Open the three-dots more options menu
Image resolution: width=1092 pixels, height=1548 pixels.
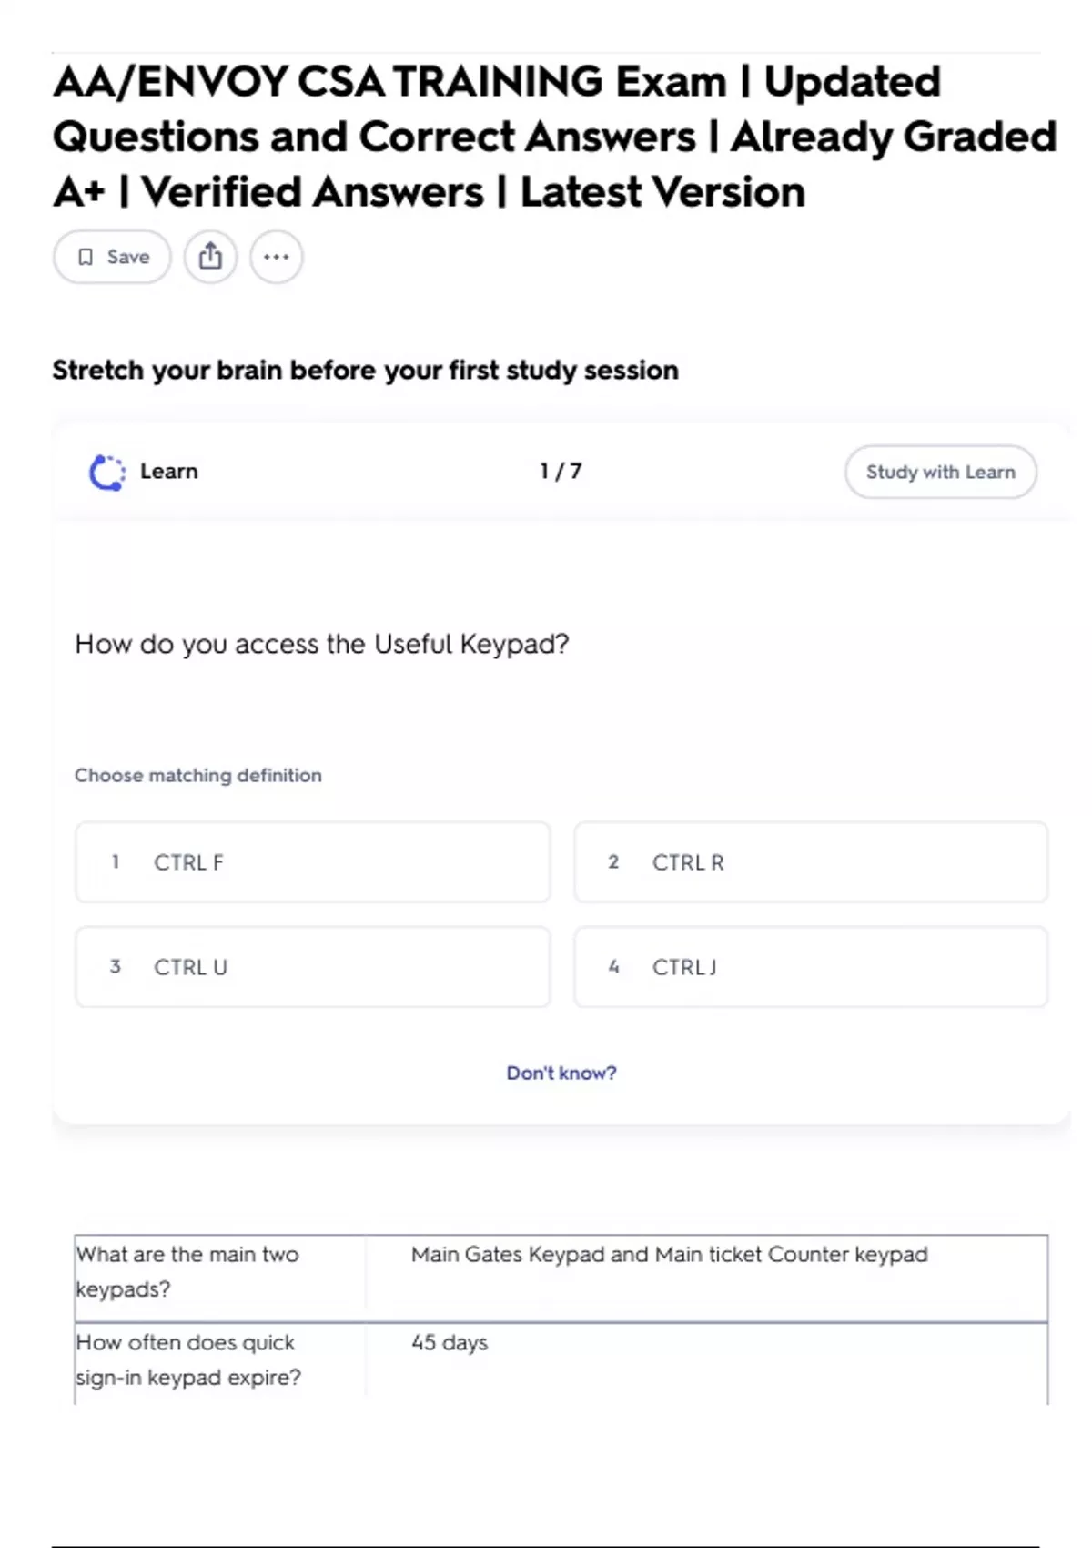coord(277,257)
